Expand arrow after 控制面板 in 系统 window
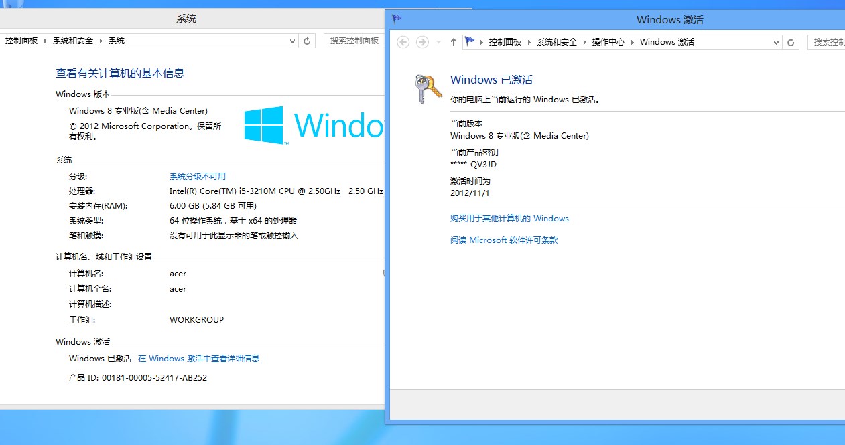 pos(46,41)
